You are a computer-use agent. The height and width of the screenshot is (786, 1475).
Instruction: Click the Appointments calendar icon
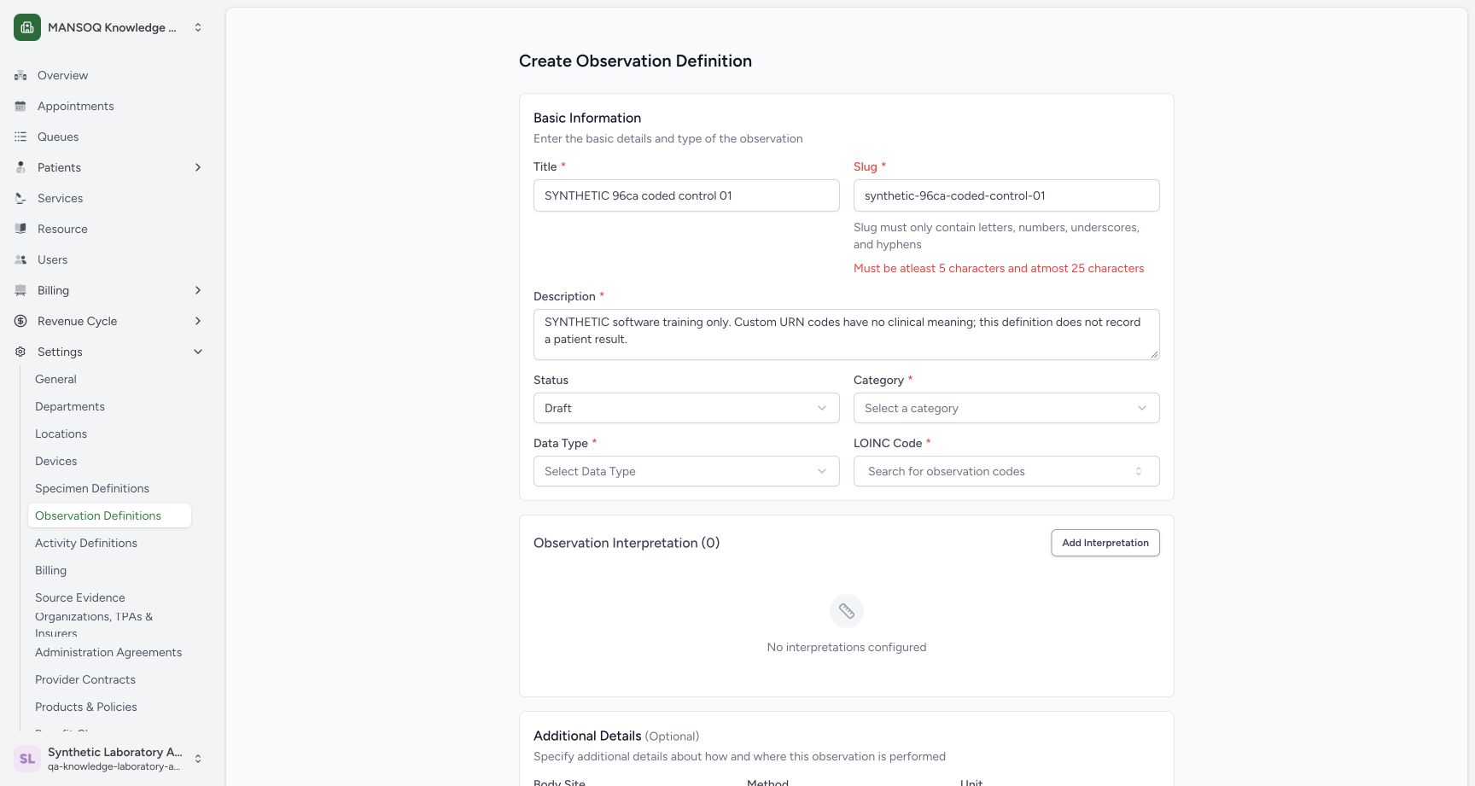pos(20,106)
